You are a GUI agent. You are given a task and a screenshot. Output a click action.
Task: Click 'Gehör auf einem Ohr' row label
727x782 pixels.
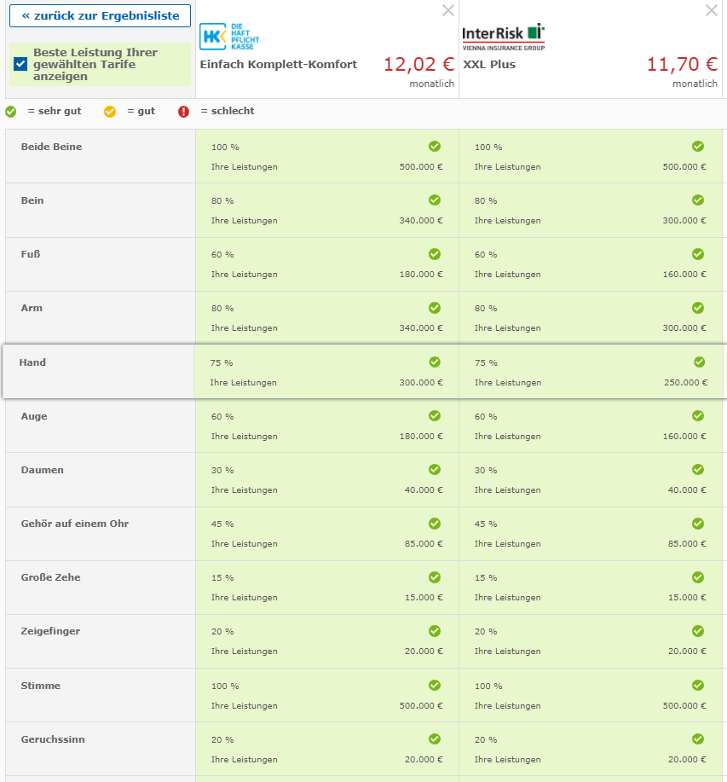tap(75, 524)
